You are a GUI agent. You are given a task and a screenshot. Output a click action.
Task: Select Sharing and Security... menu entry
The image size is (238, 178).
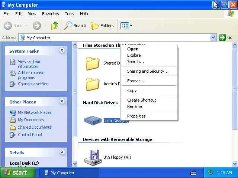point(149,71)
